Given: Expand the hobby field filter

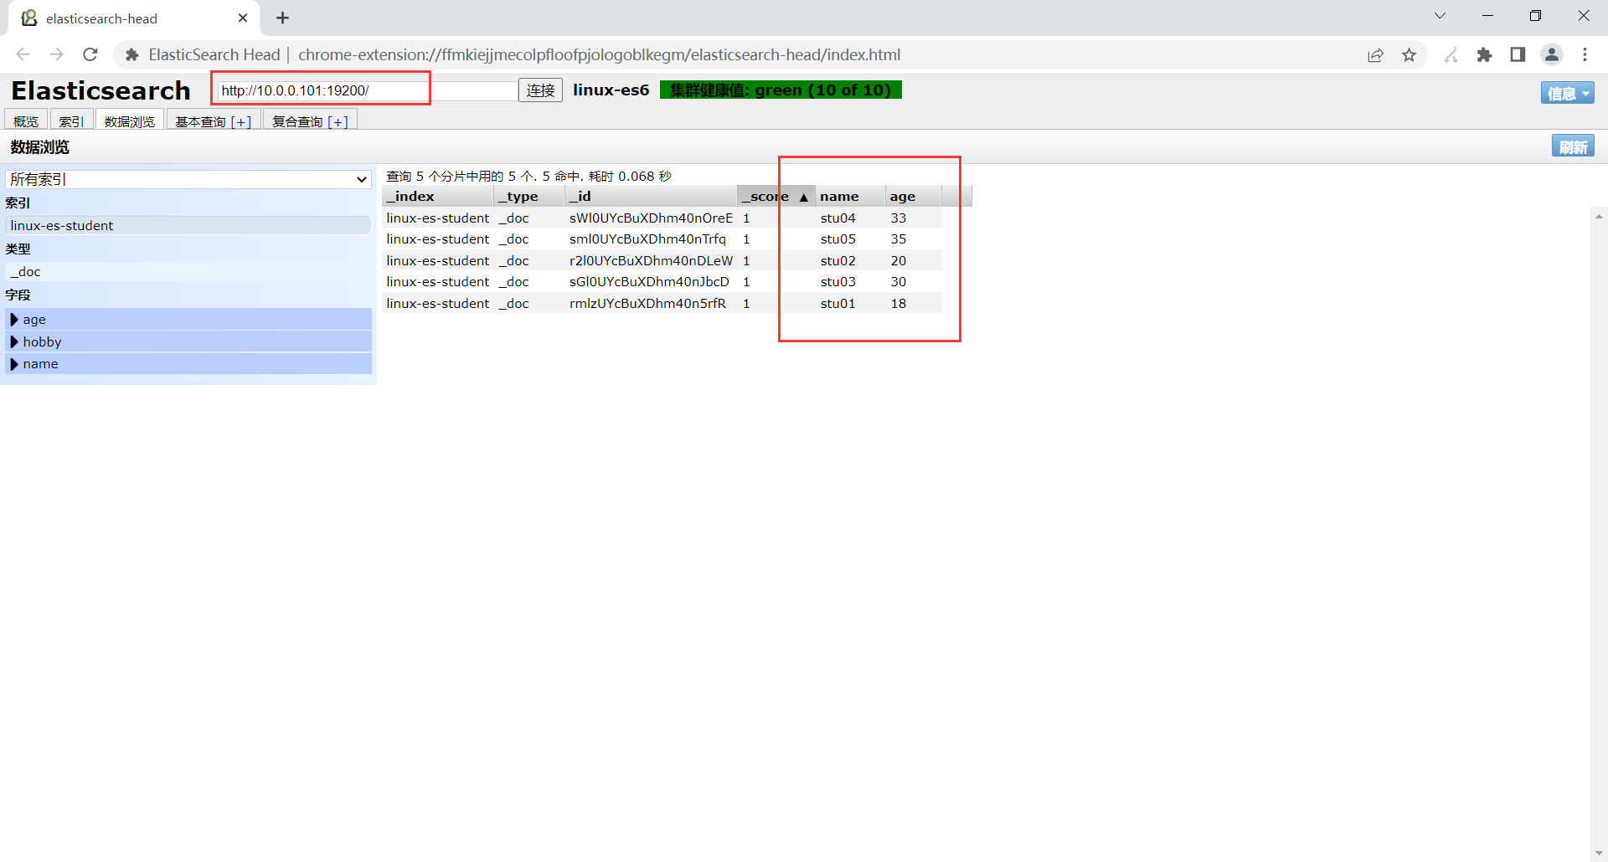Looking at the screenshot, I should (188, 341).
